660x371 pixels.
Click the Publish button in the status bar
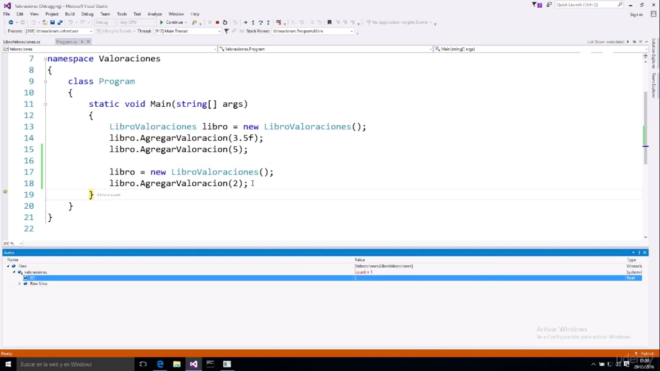(x=646, y=353)
